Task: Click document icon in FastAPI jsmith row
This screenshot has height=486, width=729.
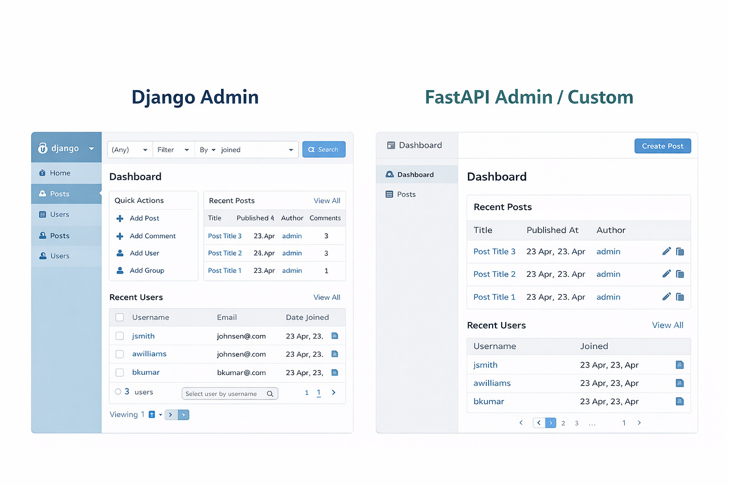Action: 679,365
